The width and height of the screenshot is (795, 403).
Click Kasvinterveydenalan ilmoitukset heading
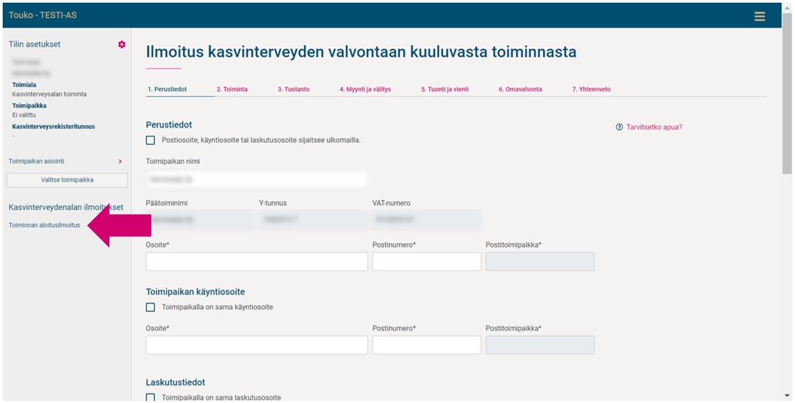[66, 207]
